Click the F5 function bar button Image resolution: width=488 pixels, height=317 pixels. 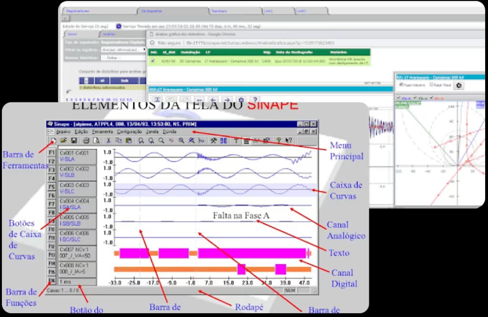[51, 187]
